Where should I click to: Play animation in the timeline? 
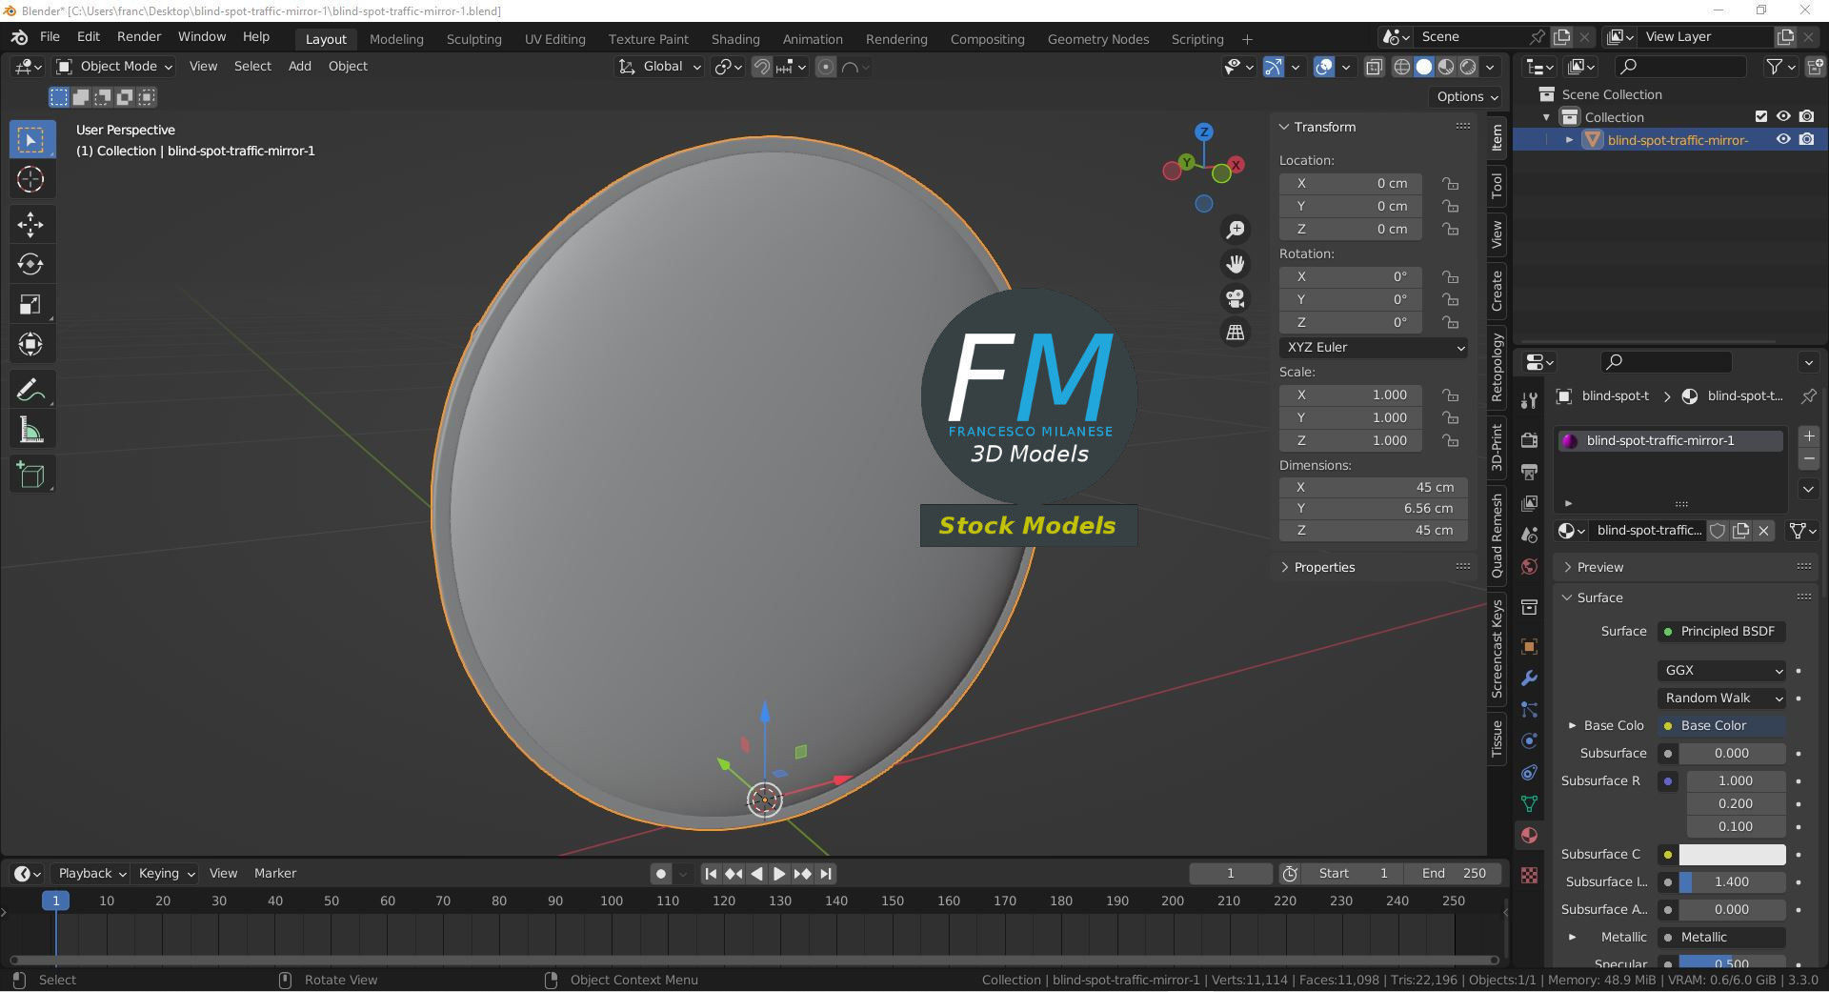pos(779,874)
